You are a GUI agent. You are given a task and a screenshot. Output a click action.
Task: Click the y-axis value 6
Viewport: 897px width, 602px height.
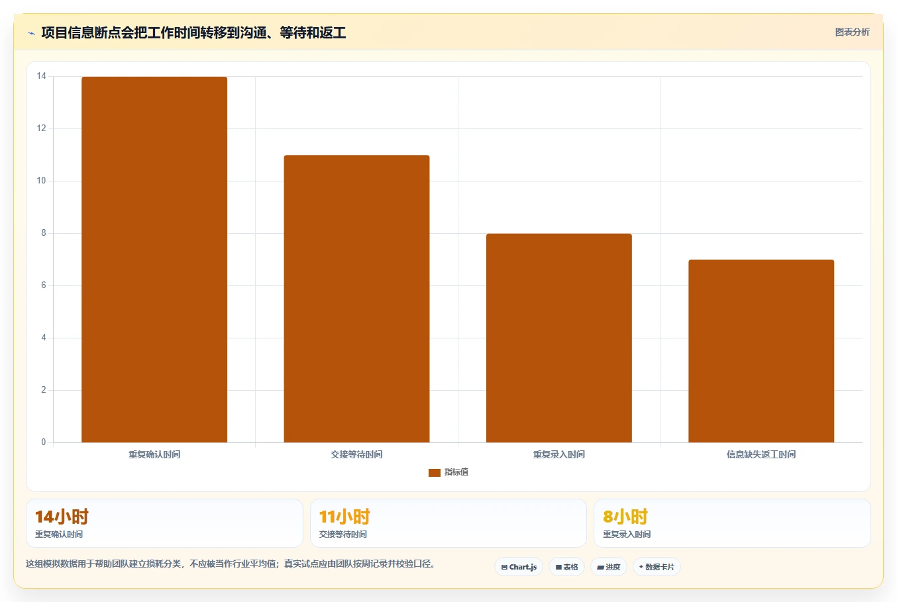click(x=44, y=285)
